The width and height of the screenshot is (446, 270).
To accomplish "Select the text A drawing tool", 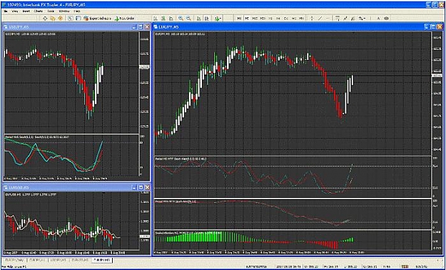I will 378,19.
